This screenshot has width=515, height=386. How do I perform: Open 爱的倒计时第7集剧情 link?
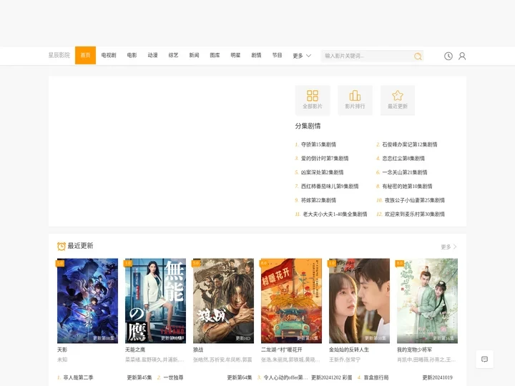(x=325, y=158)
